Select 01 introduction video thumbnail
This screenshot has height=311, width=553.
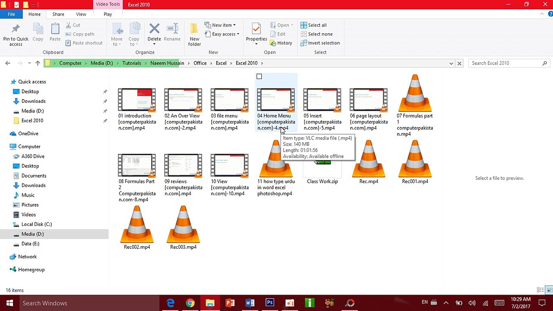pos(137,100)
